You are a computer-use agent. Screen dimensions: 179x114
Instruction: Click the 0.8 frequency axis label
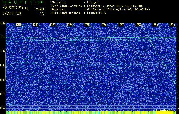pos(2,80)
